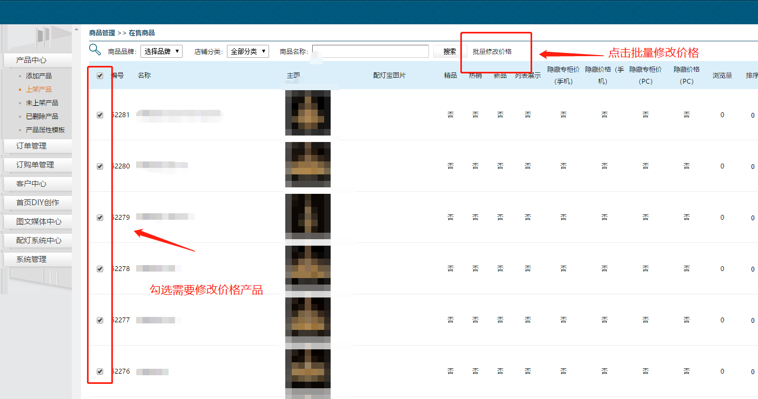Click product number 52281
758x399 pixels.
pyautogui.click(x=120, y=115)
